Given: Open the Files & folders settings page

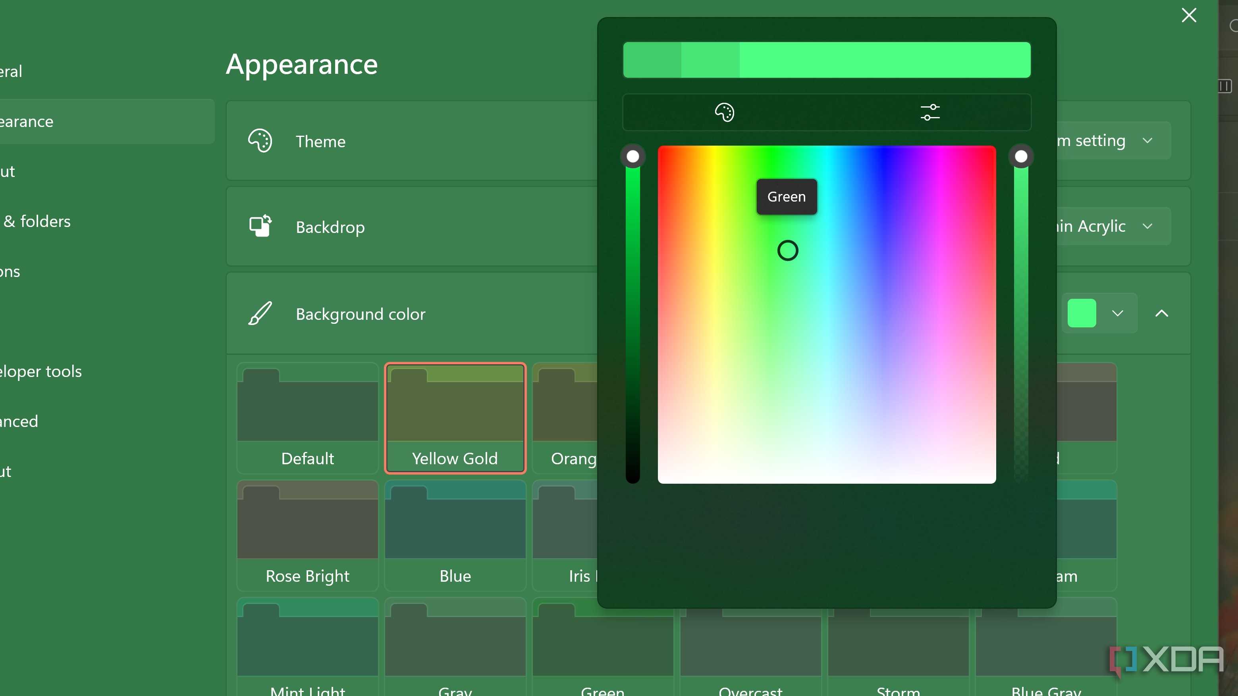Looking at the screenshot, I should click(107, 221).
